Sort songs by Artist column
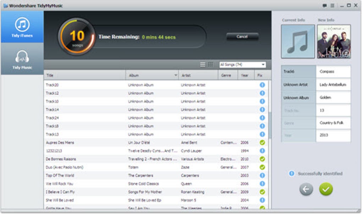The image size is (362, 214). [198, 75]
